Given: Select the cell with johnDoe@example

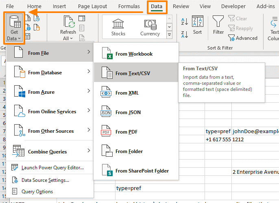Looking at the screenshot, I should [255, 131].
